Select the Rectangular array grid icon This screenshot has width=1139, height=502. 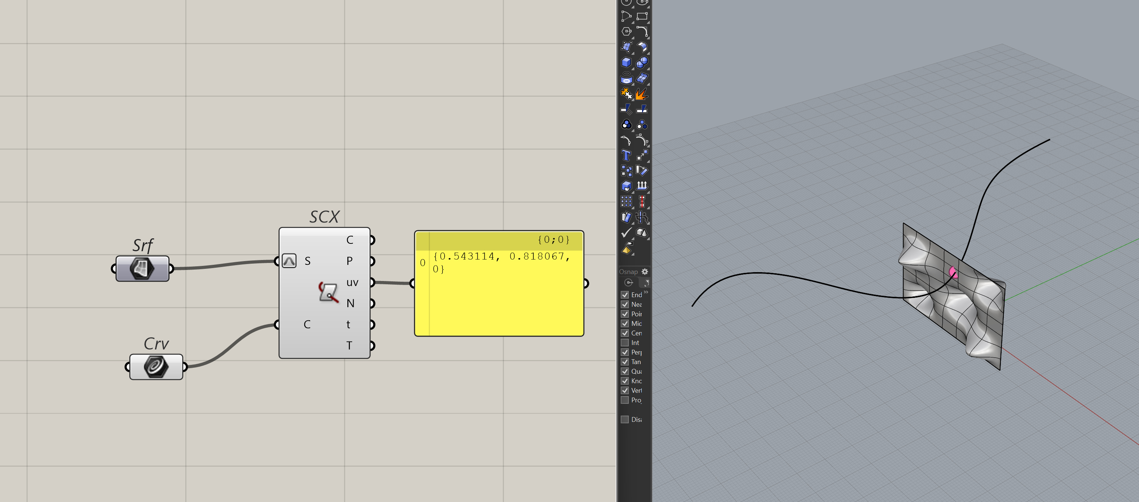pos(626,202)
